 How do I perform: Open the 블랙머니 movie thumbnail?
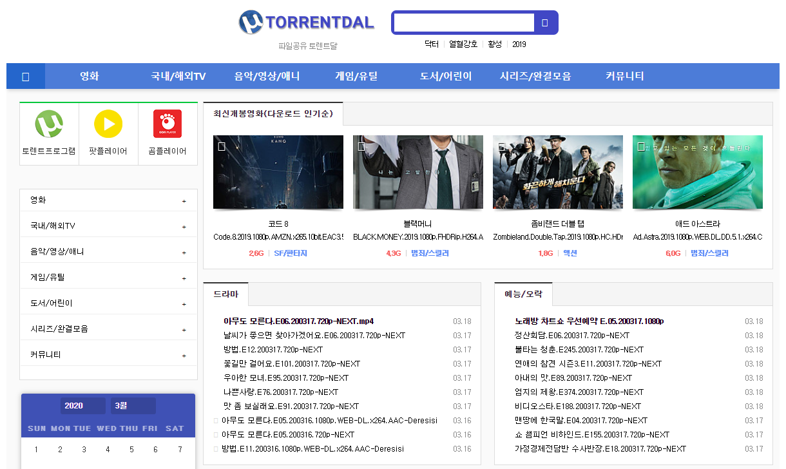(x=418, y=172)
